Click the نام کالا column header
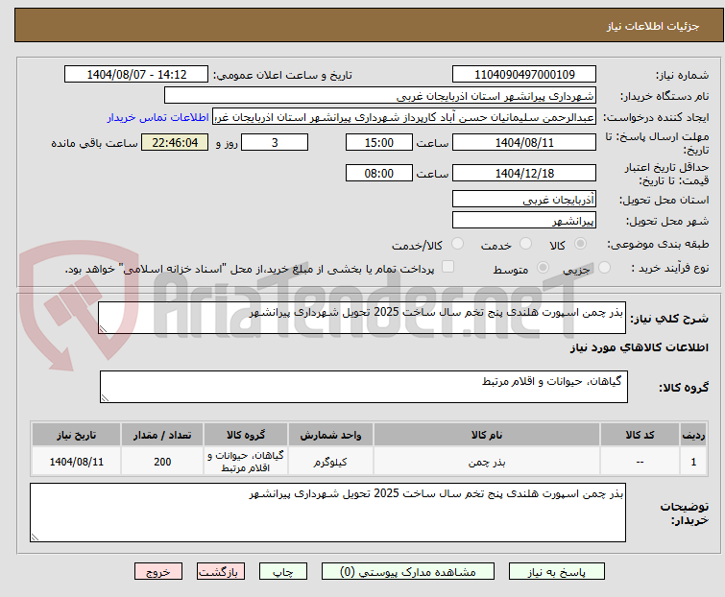Image resolution: width=725 pixels, height=597 pixels. [x=486, y=435]
